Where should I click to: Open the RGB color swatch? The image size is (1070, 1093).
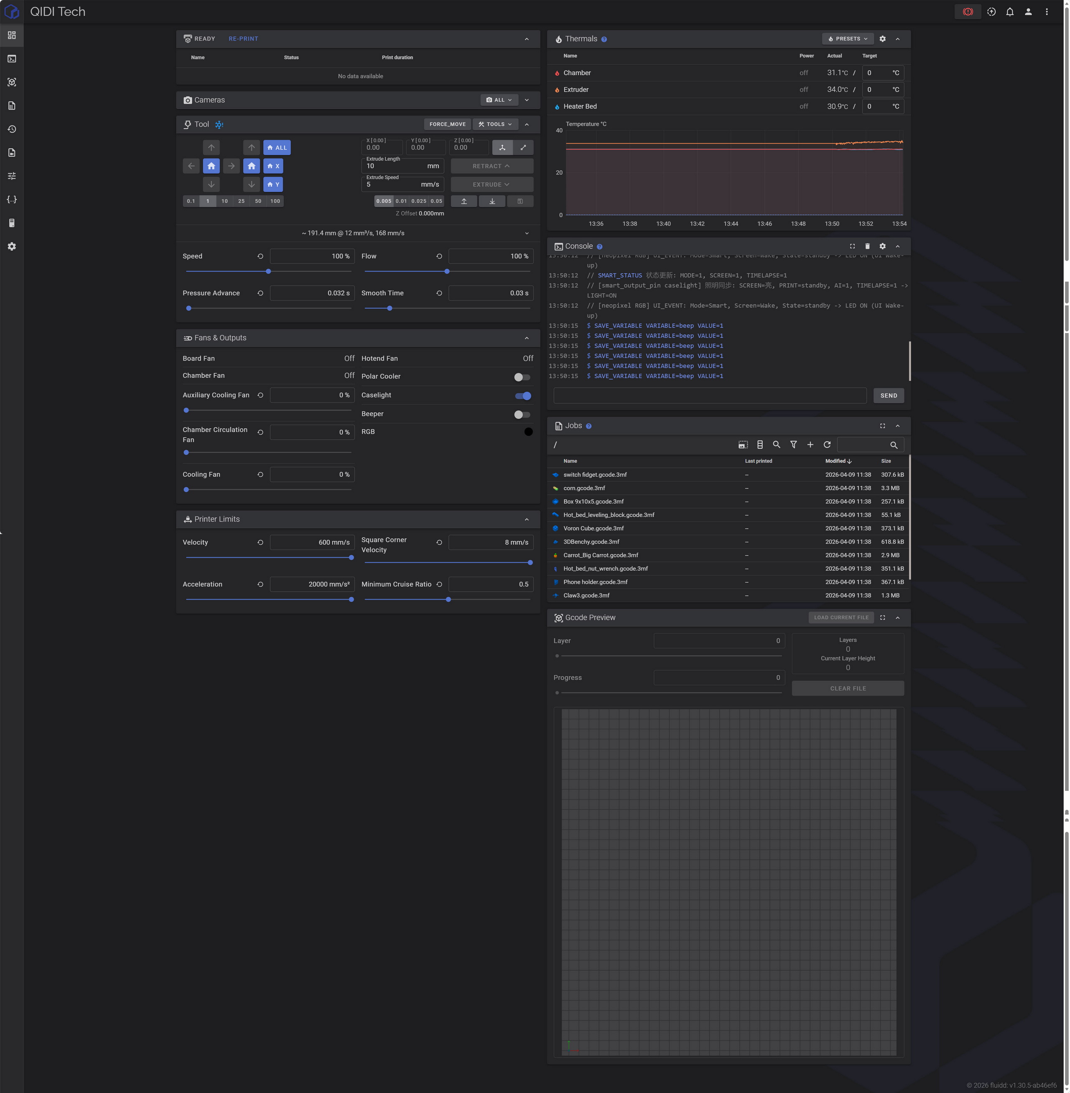tap(528, 432)
